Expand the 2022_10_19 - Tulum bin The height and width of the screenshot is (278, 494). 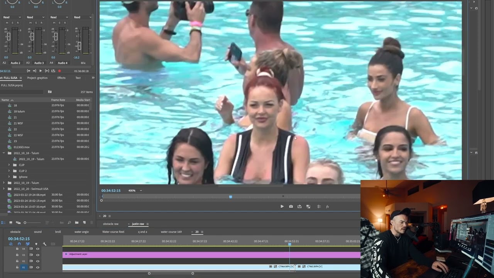click(x=4, y=183)
